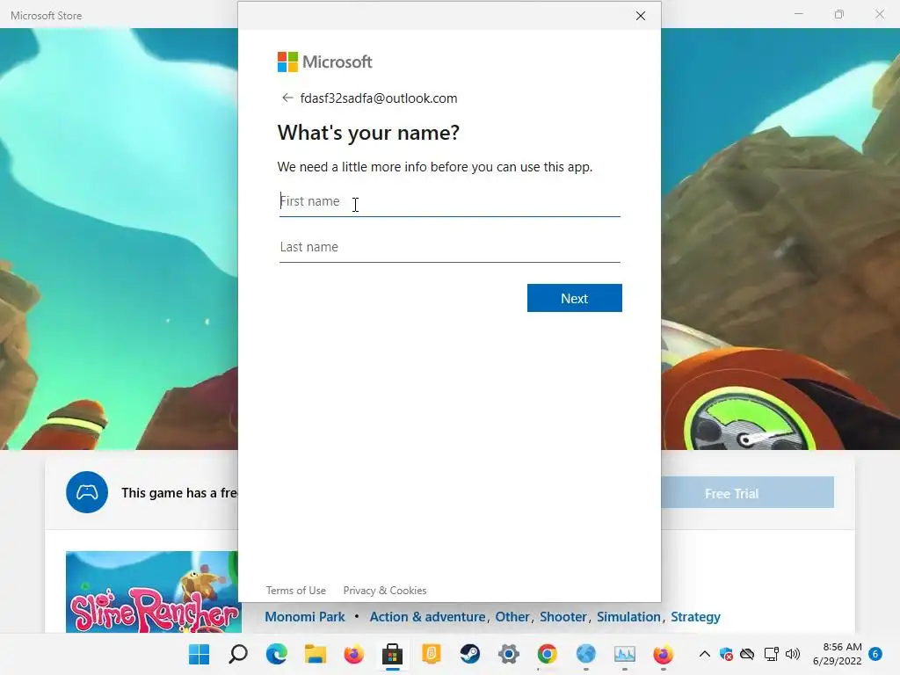900x675 pixels.
Task: Select the Shooter category link
Action: coord(562,617)
